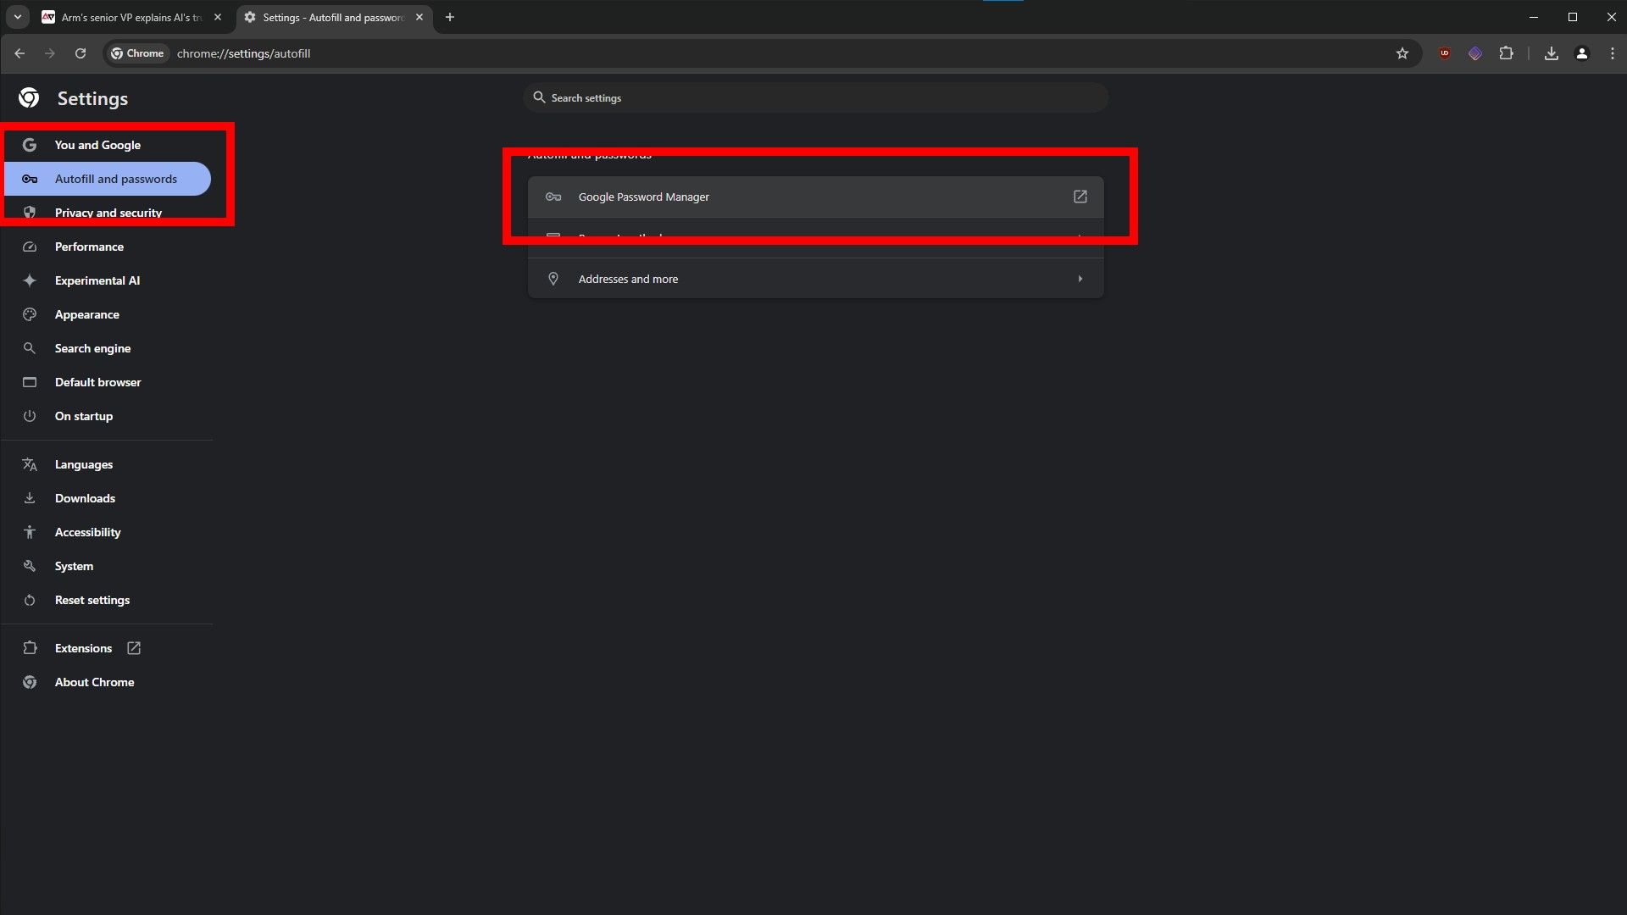This screenshot has width=1627, height=915.
Task: Click the Search engine settings icon
Action: (x=31, y=347)
